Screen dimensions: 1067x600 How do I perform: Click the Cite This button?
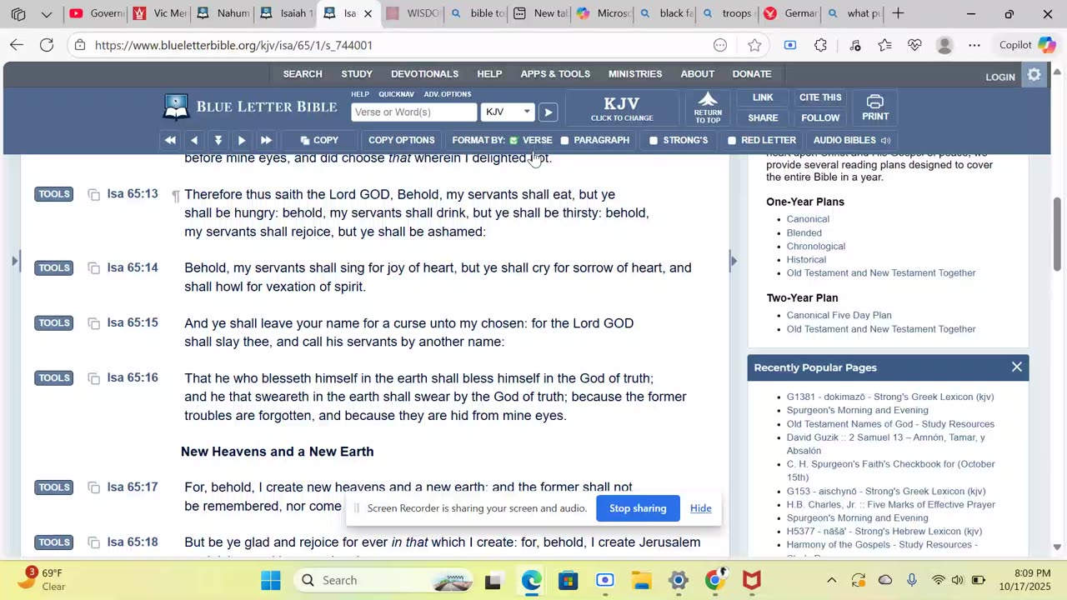click(x=820, y=97)
